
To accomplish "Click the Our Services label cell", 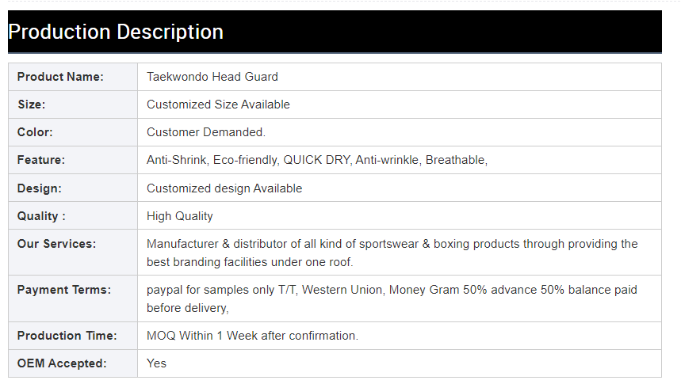I will click(x=56, y=244).
